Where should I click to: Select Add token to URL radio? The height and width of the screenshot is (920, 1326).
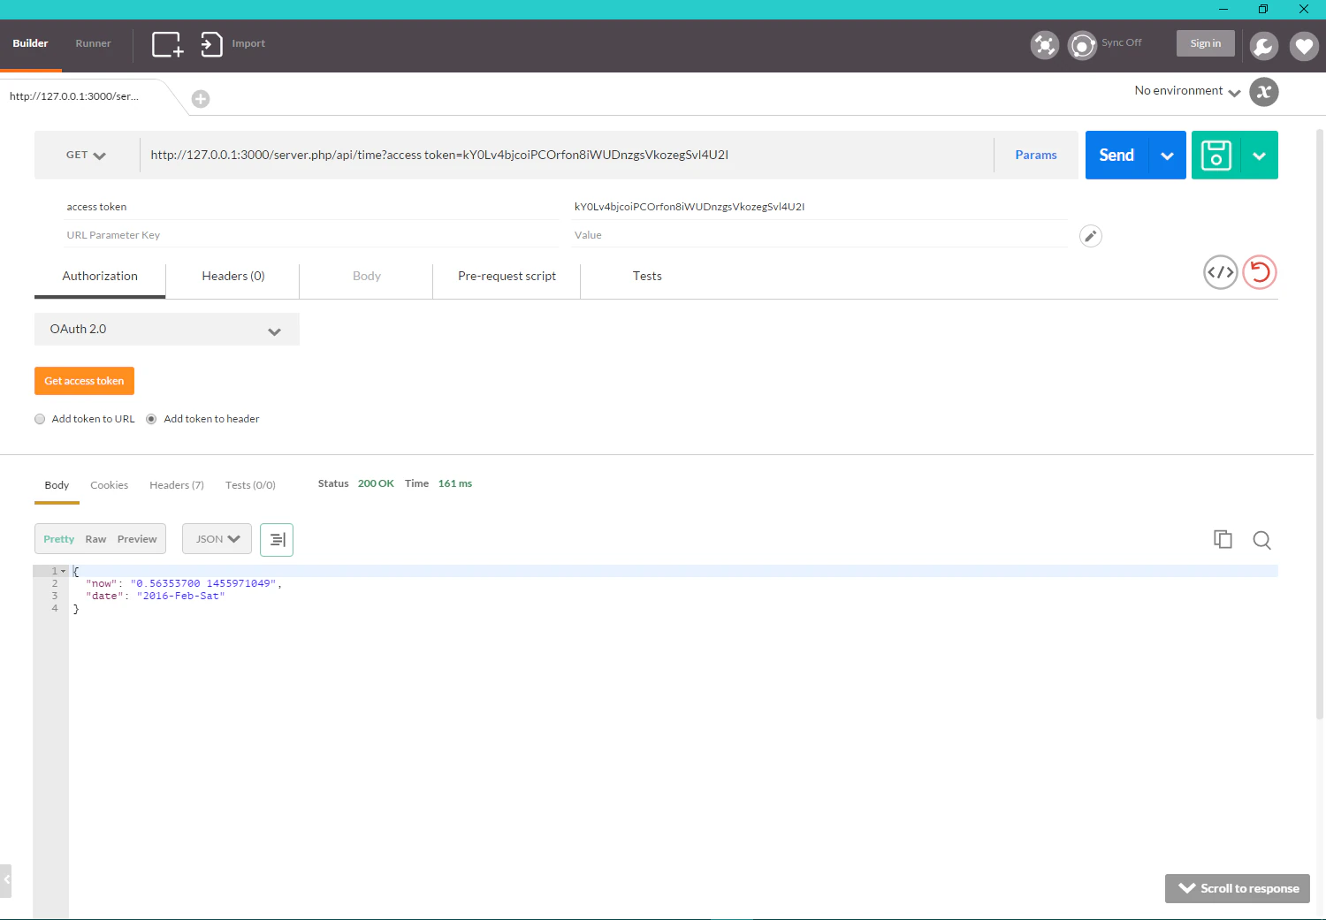point(40,419)
